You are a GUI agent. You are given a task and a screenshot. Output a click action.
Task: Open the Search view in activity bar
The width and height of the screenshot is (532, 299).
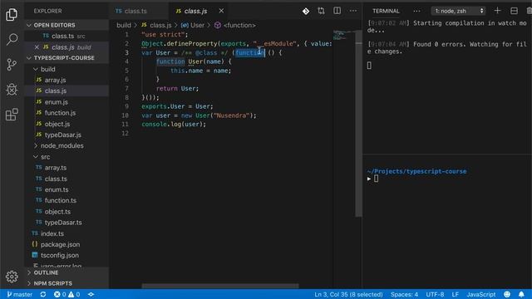[x=12, y=39]
